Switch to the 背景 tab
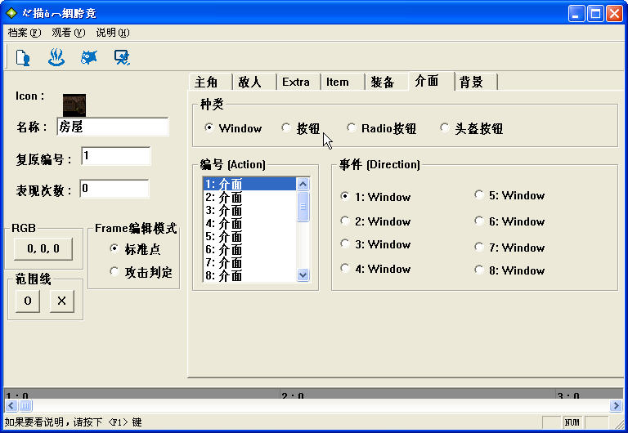The image size is (628, 433). click(x=476, y=82)
